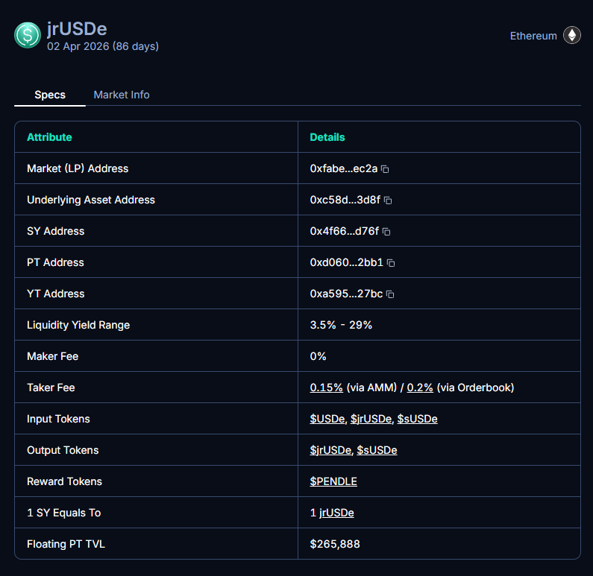This screenshot has width=593, height=576.
Task: Open $jrUSDe link in Input Tokens row
Action: tap(371, 419)
